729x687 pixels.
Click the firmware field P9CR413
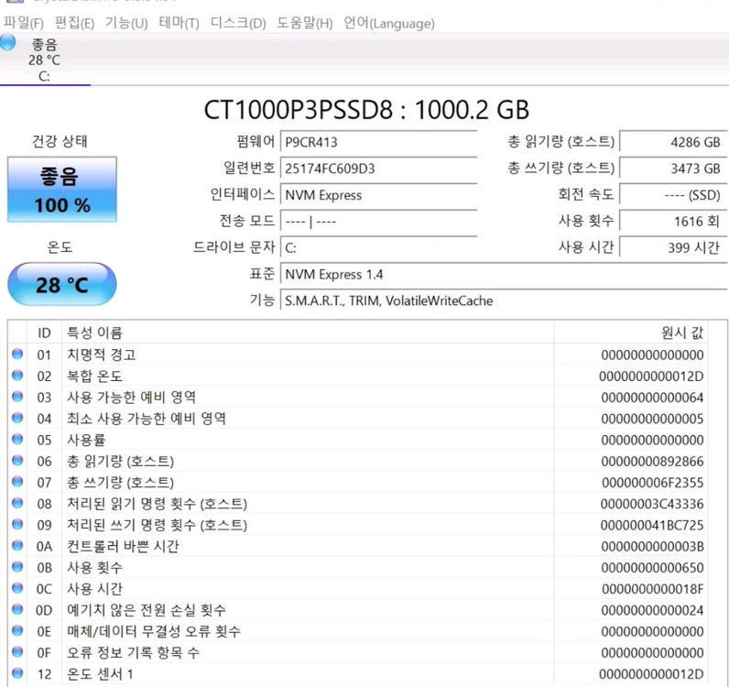coord(379,142)
